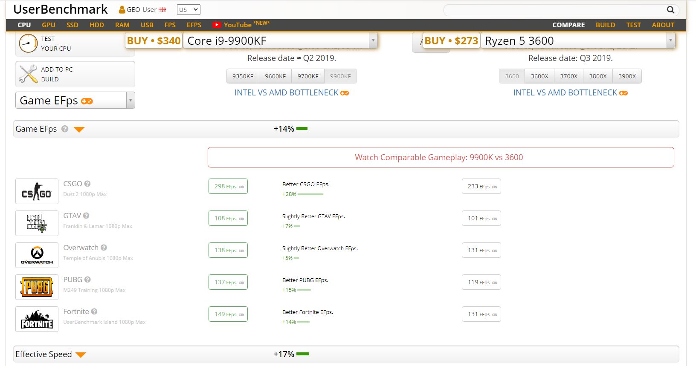This screenshot has height=366, width=696.
Task: Click the CSGO game logo
Action: click(x=37, y=191)
